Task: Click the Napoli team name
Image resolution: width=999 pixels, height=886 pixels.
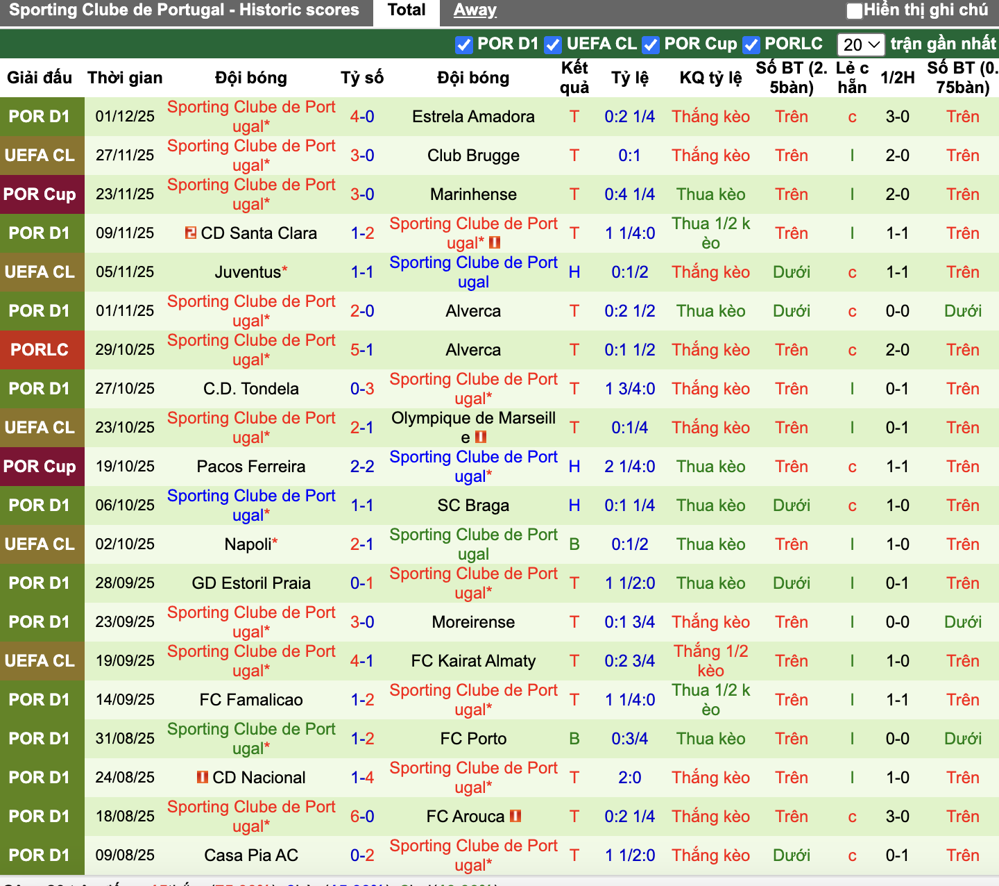Action: 248,544
